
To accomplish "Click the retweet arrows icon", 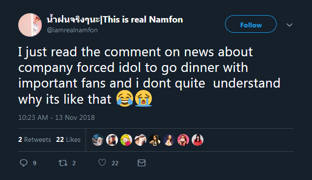I will (63, 163).
